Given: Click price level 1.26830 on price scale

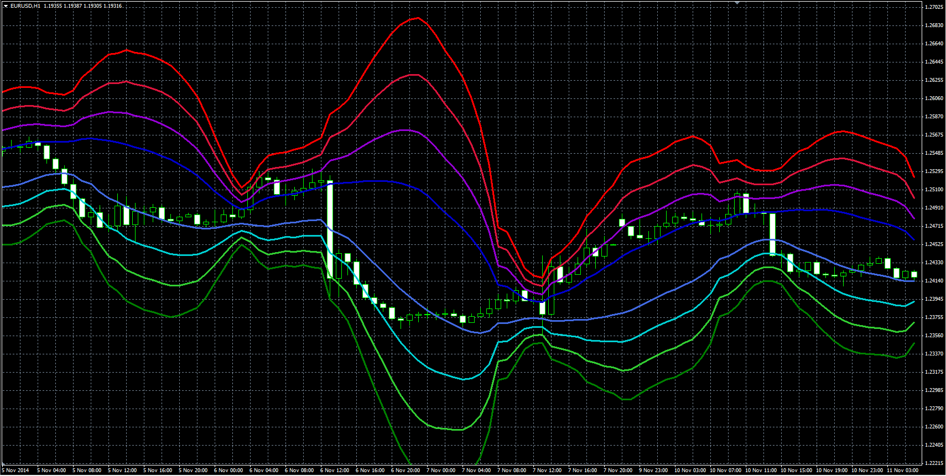Looking at the screenshot, I should coord(934,25).
